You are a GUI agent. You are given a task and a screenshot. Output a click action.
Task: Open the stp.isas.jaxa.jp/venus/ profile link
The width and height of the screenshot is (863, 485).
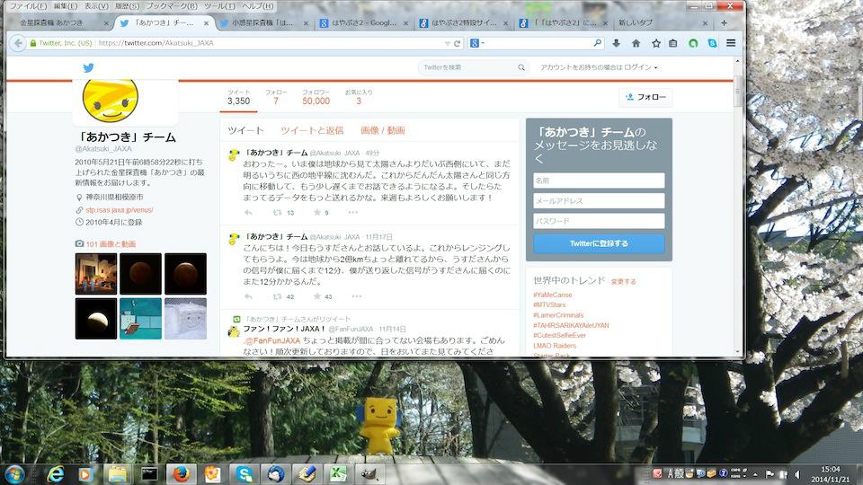tap(120, 210)
